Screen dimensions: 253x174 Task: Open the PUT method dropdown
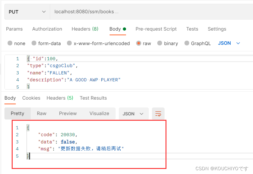click(x=27, y=12)
